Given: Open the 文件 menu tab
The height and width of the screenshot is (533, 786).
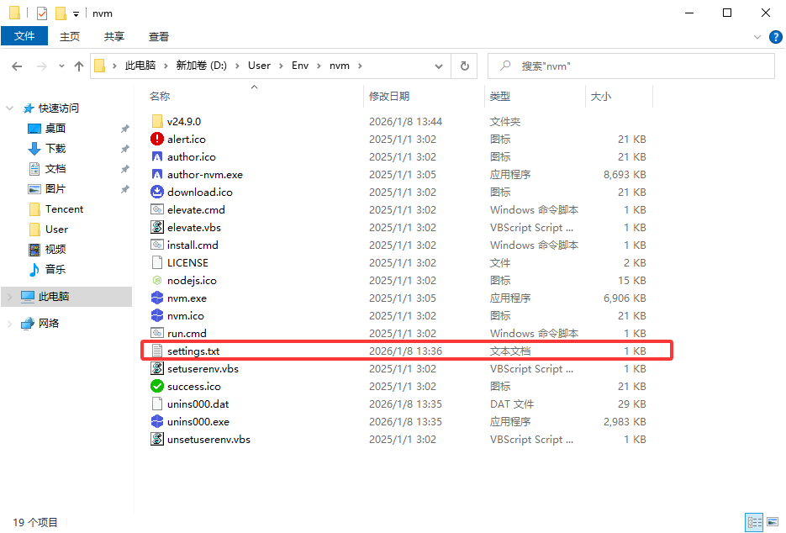Looking at the screenshot, I should coord(24,36).
